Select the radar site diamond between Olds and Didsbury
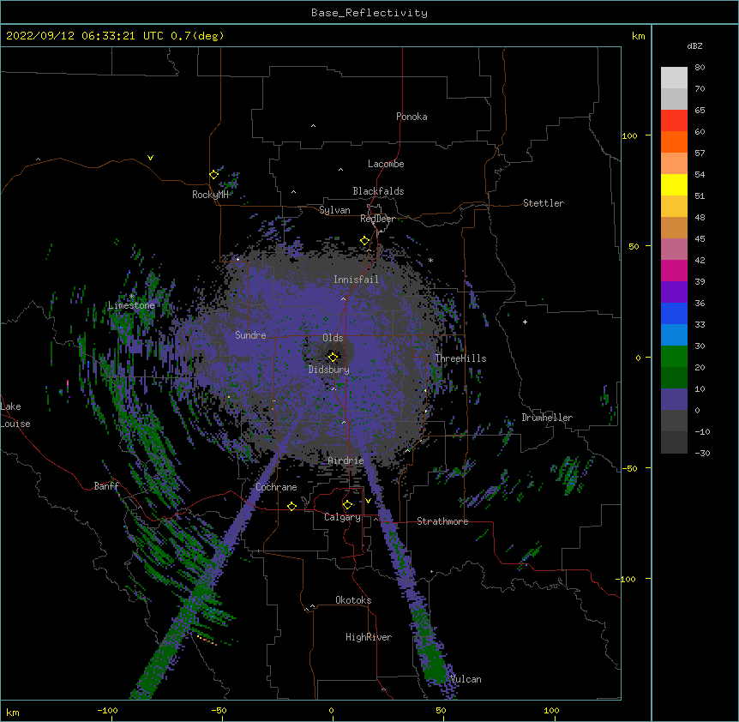 333,357
